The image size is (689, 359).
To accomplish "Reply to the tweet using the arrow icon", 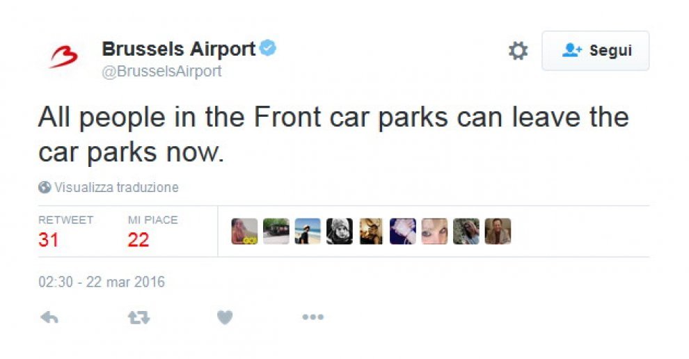I will tap(49, 317).
